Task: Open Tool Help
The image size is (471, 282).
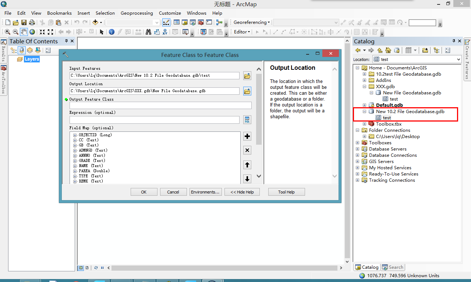Action: click(x=286, y=192)
